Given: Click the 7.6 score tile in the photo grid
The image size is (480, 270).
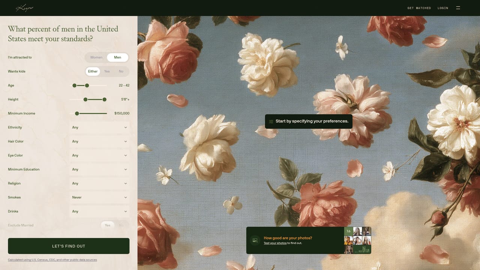Looking at the screenshot, I should [x=348, y=231].
